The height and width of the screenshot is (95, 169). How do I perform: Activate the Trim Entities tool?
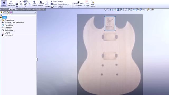click(x=34, y=4)
